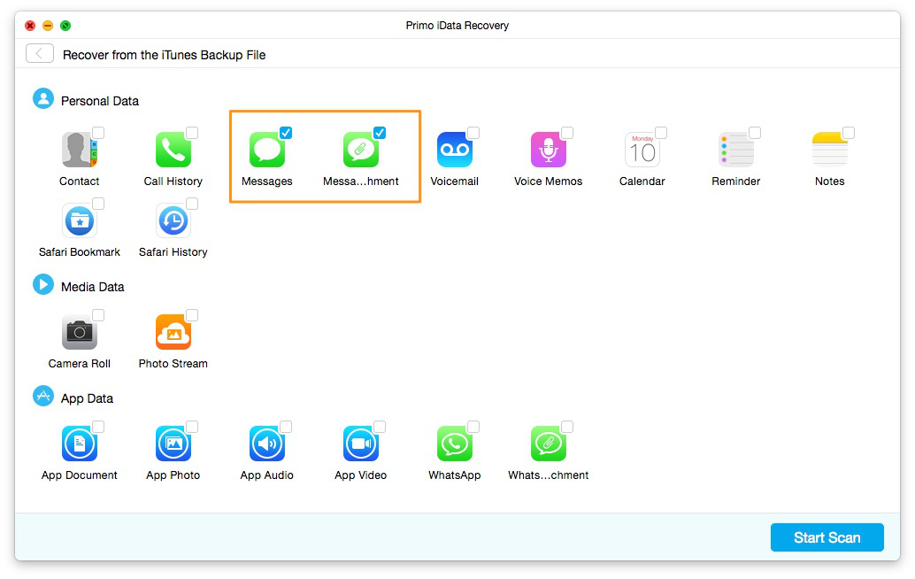
Task: Enable the Safari History checkbox
Action: click(192, 203)
